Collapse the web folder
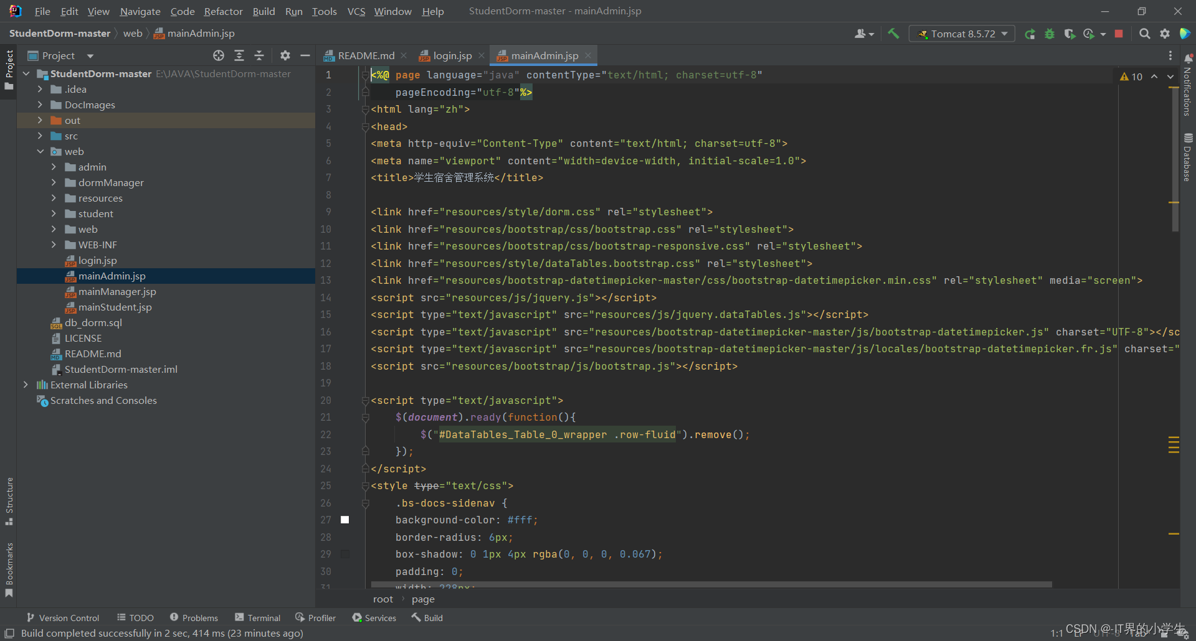The image size is (1196, 641). click(40, 151)
